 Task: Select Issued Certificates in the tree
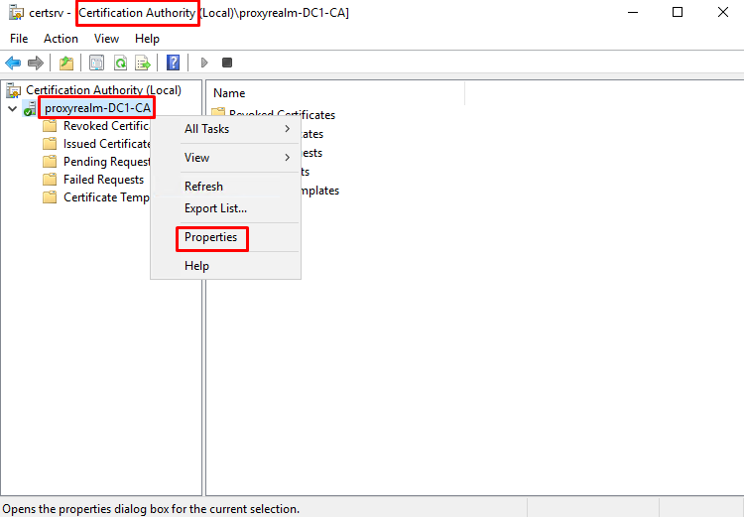click(107, 144)
